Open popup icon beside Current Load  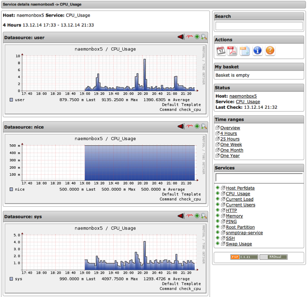(x=223, y=199)
